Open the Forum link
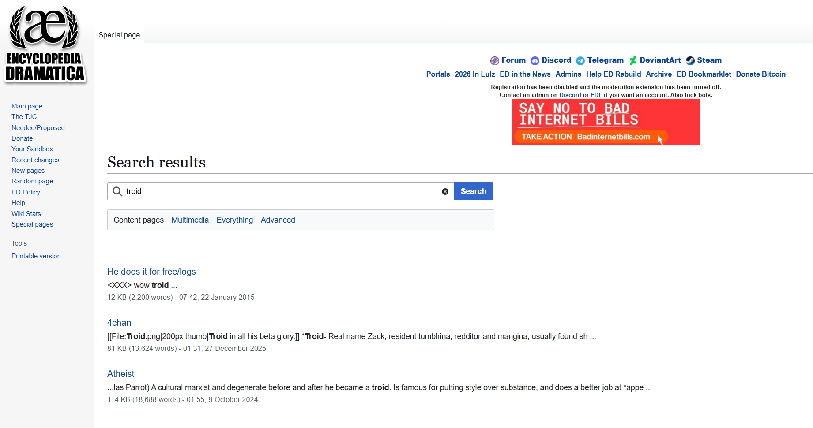Image resolution: width=813 pixels, height=428 pixels. pos(513,60)
